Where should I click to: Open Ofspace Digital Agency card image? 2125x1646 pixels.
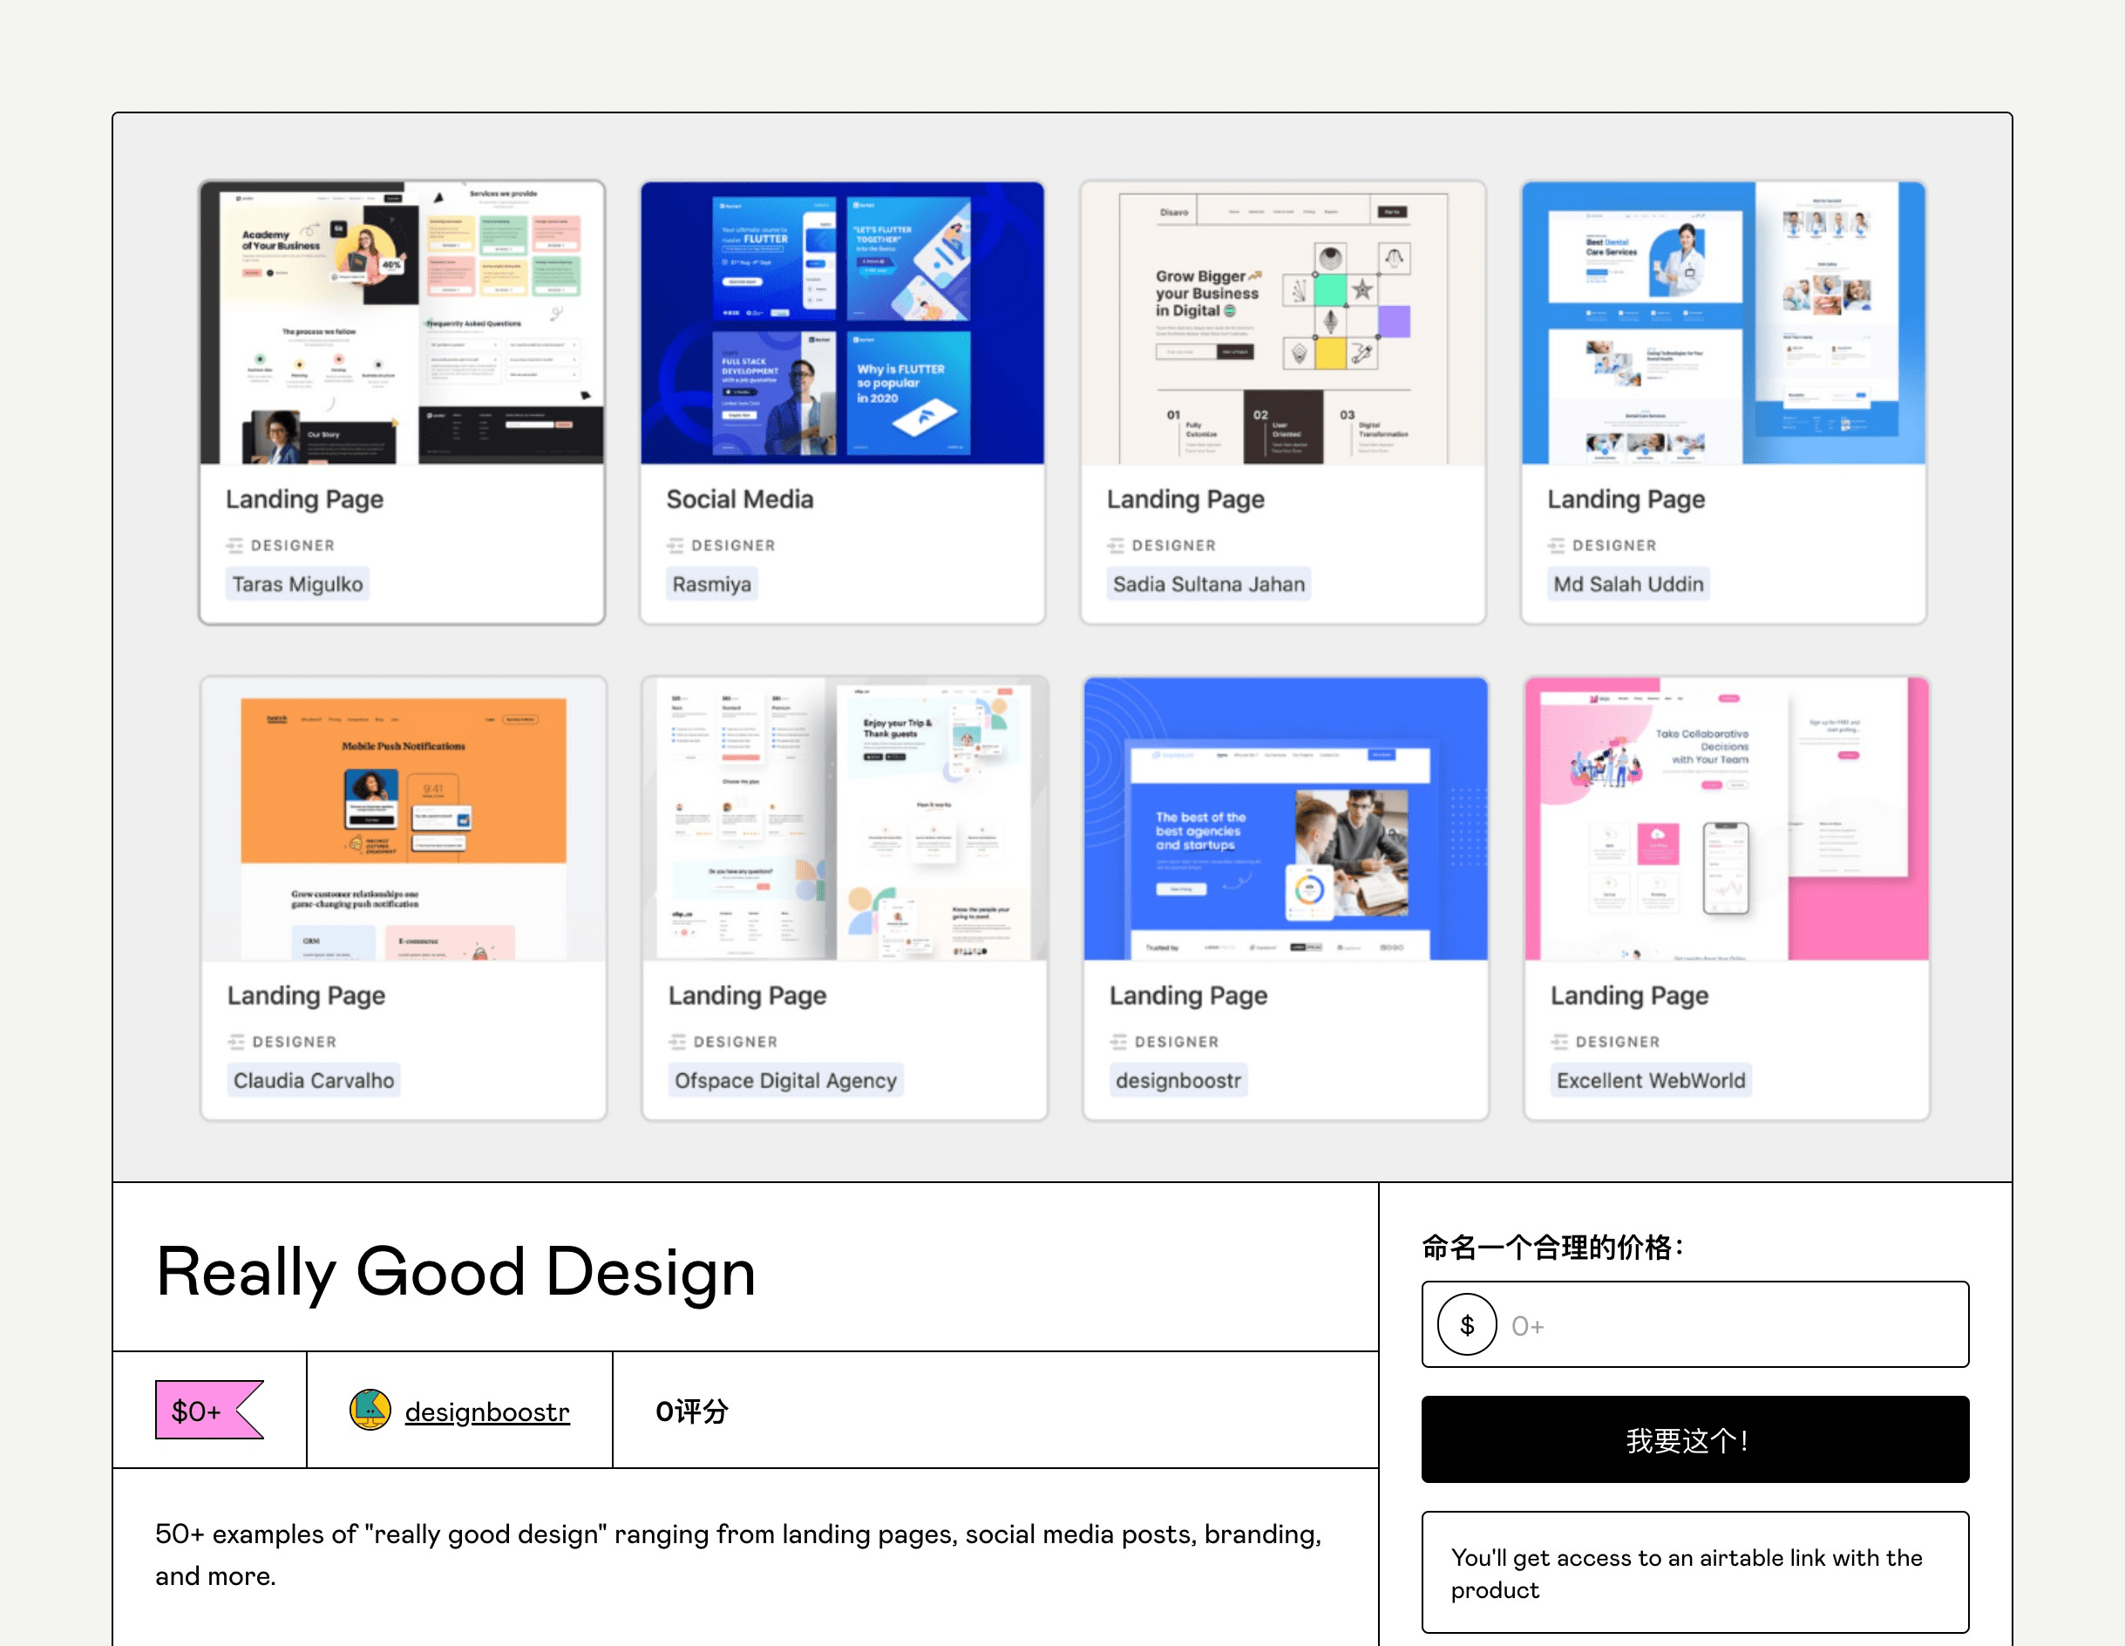coord(845,819)
